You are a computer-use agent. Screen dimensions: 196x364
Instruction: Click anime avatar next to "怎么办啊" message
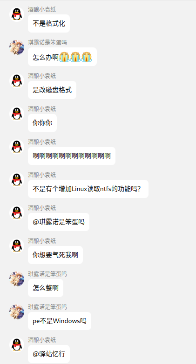point(17,47)
